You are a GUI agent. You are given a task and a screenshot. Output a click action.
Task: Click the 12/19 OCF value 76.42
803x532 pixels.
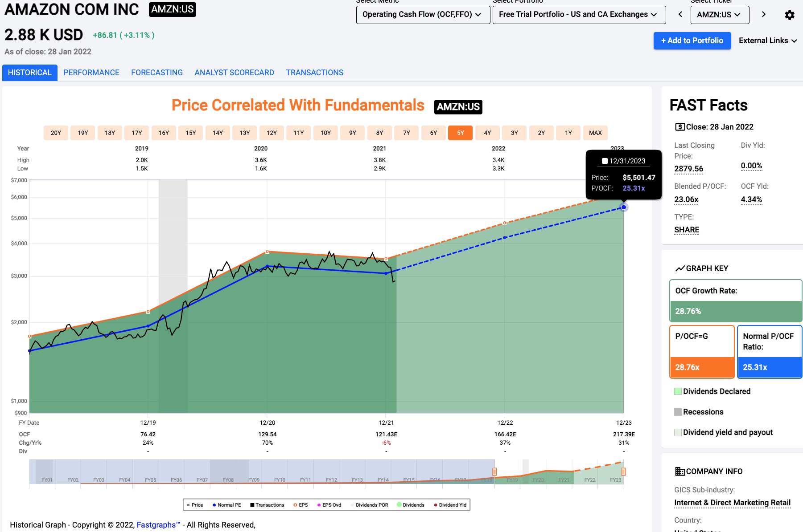148,434
